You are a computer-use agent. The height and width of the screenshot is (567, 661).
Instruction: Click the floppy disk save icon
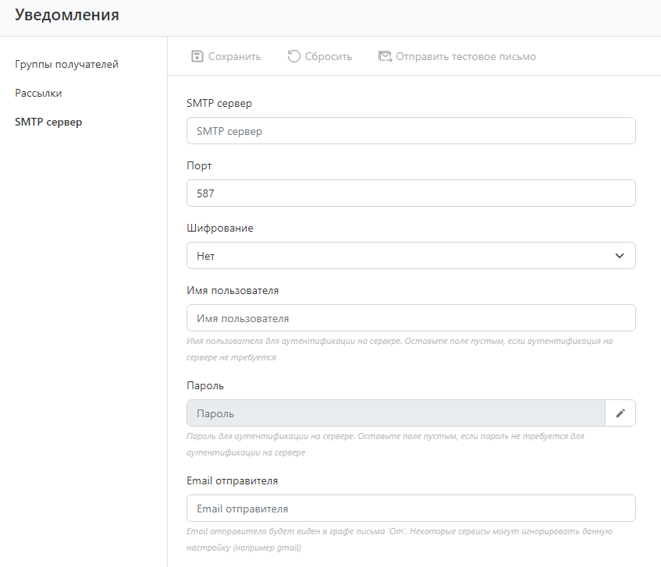(x=197, y=56)
